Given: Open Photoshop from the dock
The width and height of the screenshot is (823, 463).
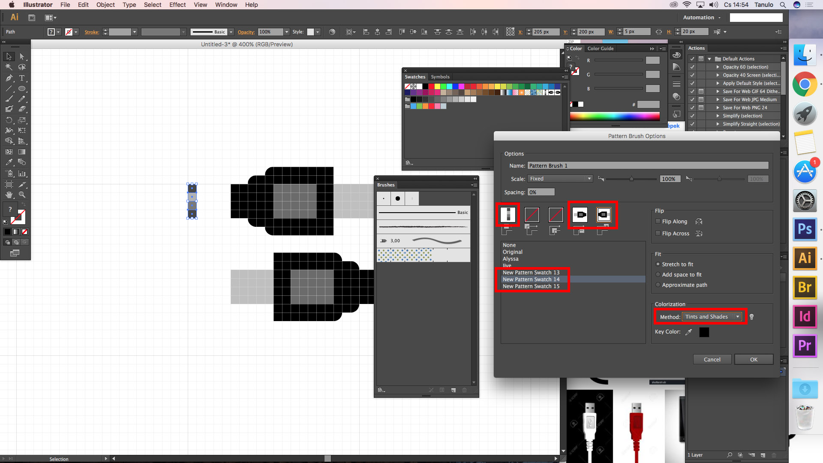Looking at the screenshot, I should tap(805, 229).
